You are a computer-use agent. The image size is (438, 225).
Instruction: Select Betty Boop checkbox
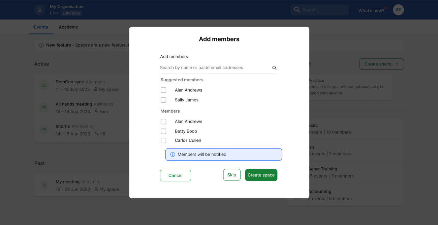(163, 131)
